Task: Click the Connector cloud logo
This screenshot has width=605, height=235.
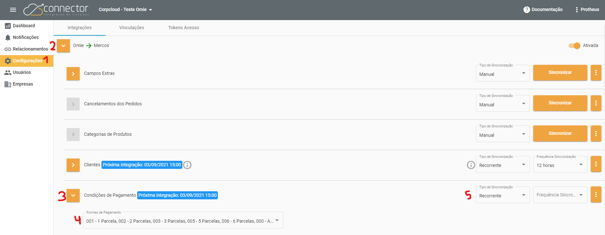Action: tap(56, 9)
